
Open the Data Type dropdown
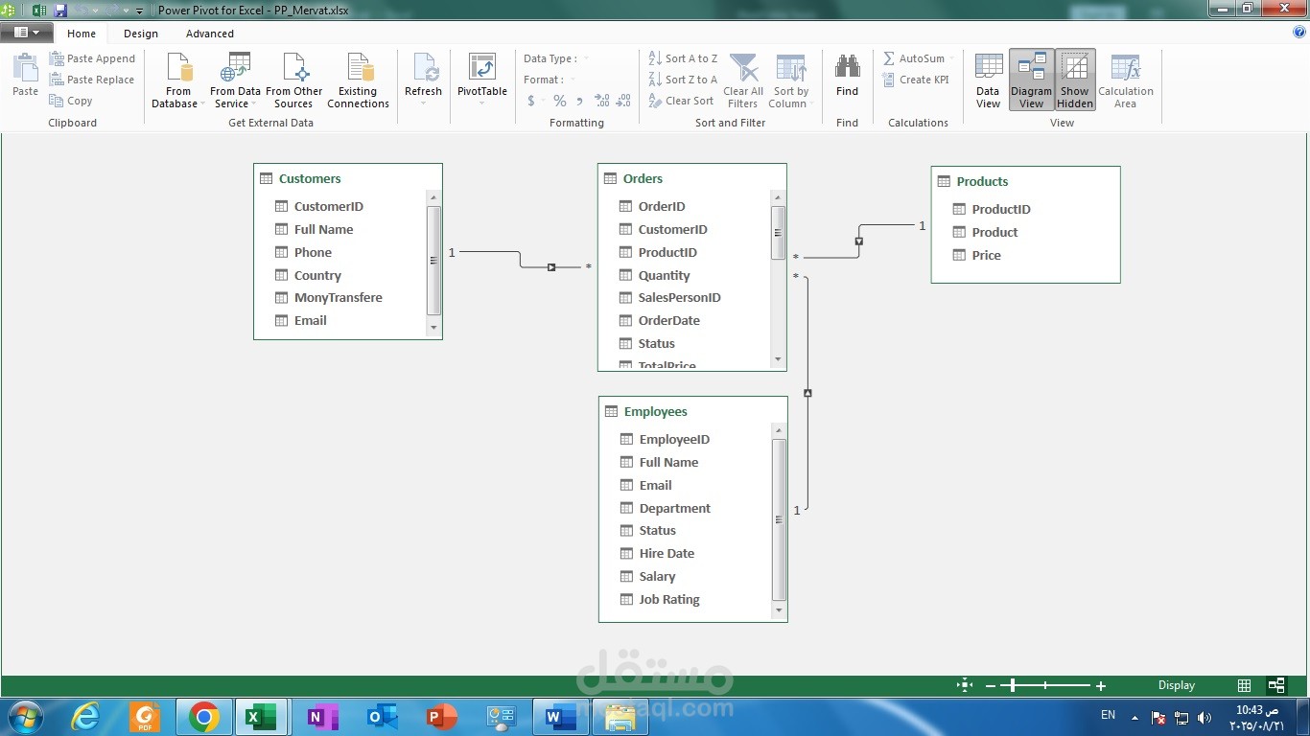click(557, 58)
